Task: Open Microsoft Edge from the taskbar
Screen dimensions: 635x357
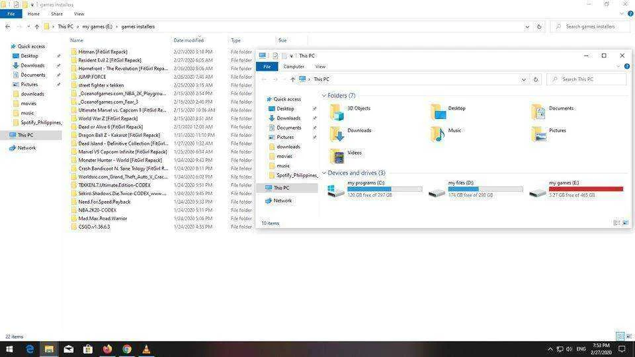Action: (30, 349)
